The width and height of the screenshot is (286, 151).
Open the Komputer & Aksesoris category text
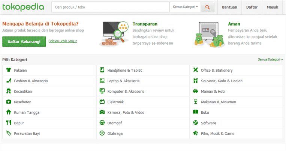pyautogui.click(x=126, y=91)
